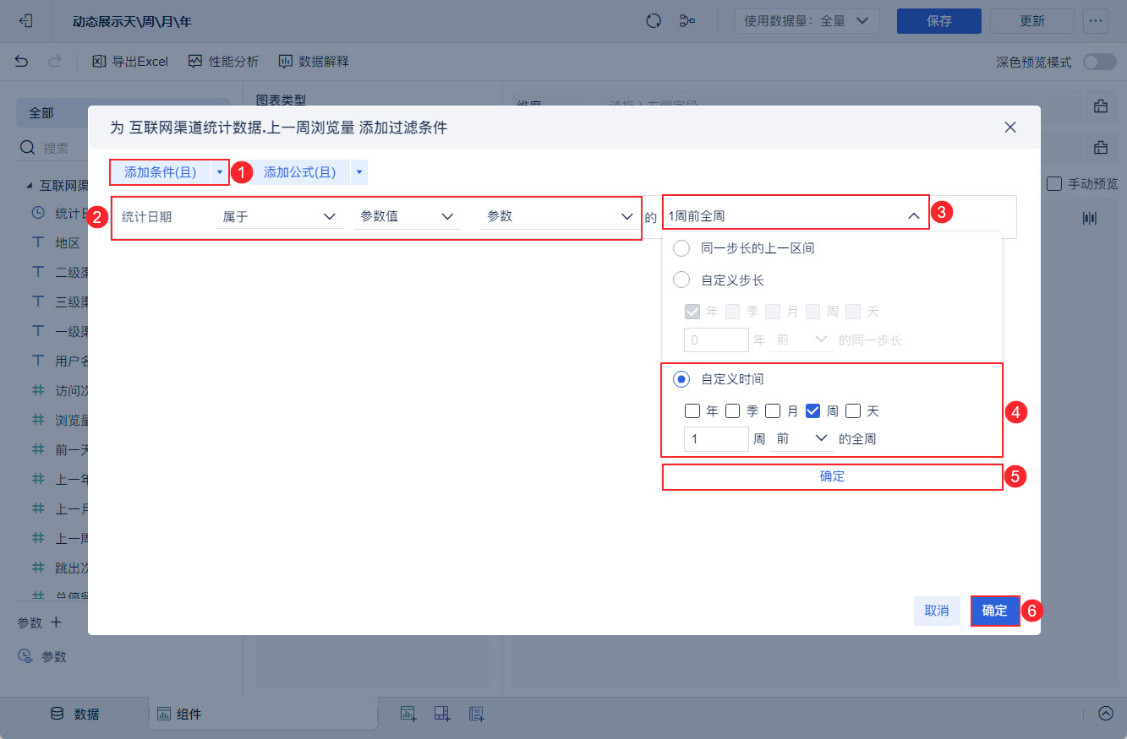This screenshot has height=739, width=1127.
Task: Click the more options ellipsis button
Action: (x=1096, y=21)
